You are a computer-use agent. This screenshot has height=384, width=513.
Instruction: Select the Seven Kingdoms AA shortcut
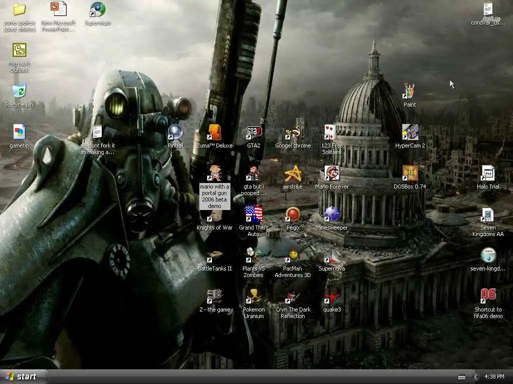click(x=488, y=214)
